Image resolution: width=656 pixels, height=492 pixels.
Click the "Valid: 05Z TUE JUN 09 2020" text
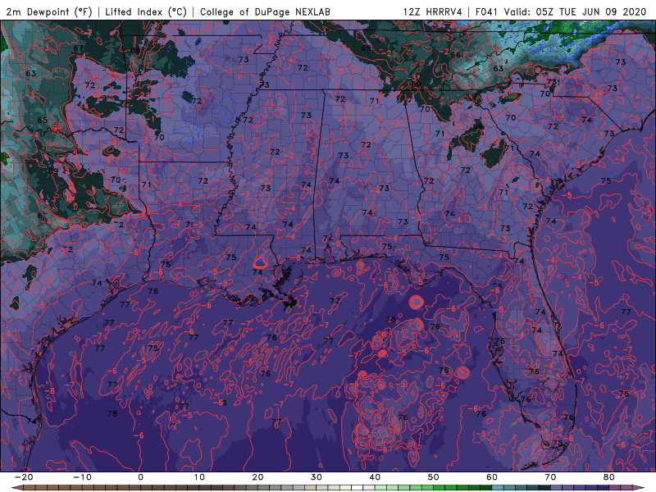point(576,12)
